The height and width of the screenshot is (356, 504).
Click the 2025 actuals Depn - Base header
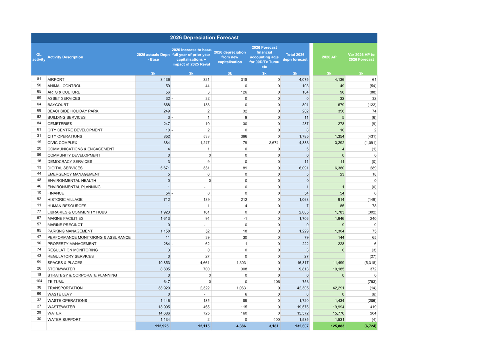[153, 57]
